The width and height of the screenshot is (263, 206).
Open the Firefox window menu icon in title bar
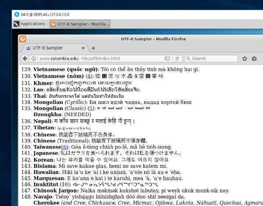pyautogui.click(x=23, y=39)
